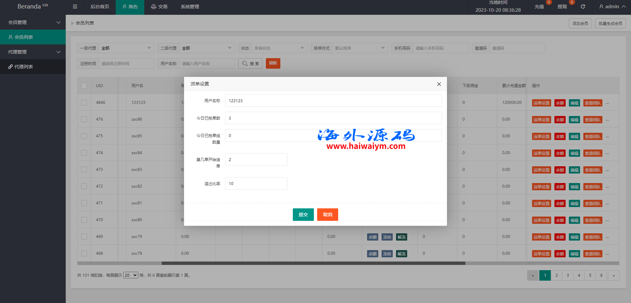Check the row checkbox for UID 468

(84, 253)
